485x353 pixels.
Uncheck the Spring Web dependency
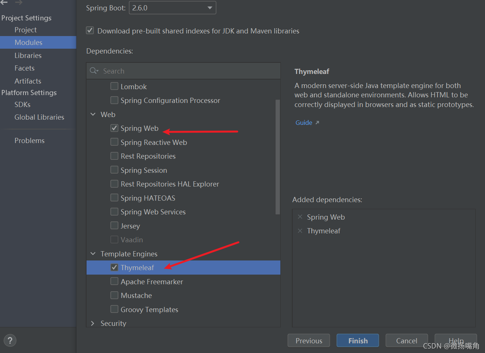[114, 128]
